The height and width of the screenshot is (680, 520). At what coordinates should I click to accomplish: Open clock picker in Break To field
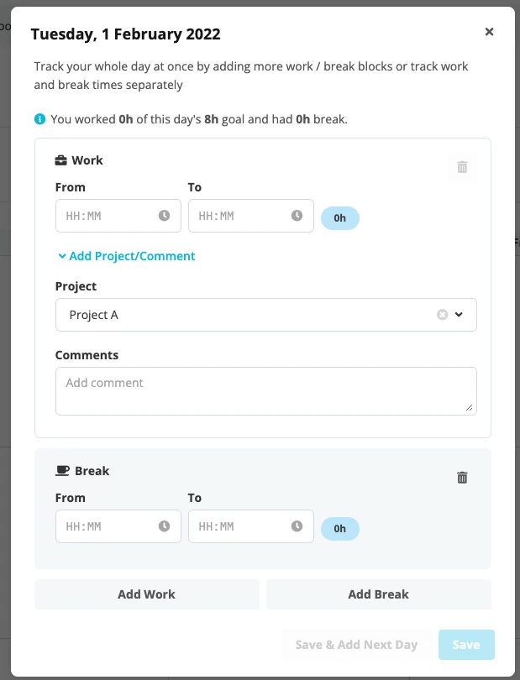(x=297, y=526)
